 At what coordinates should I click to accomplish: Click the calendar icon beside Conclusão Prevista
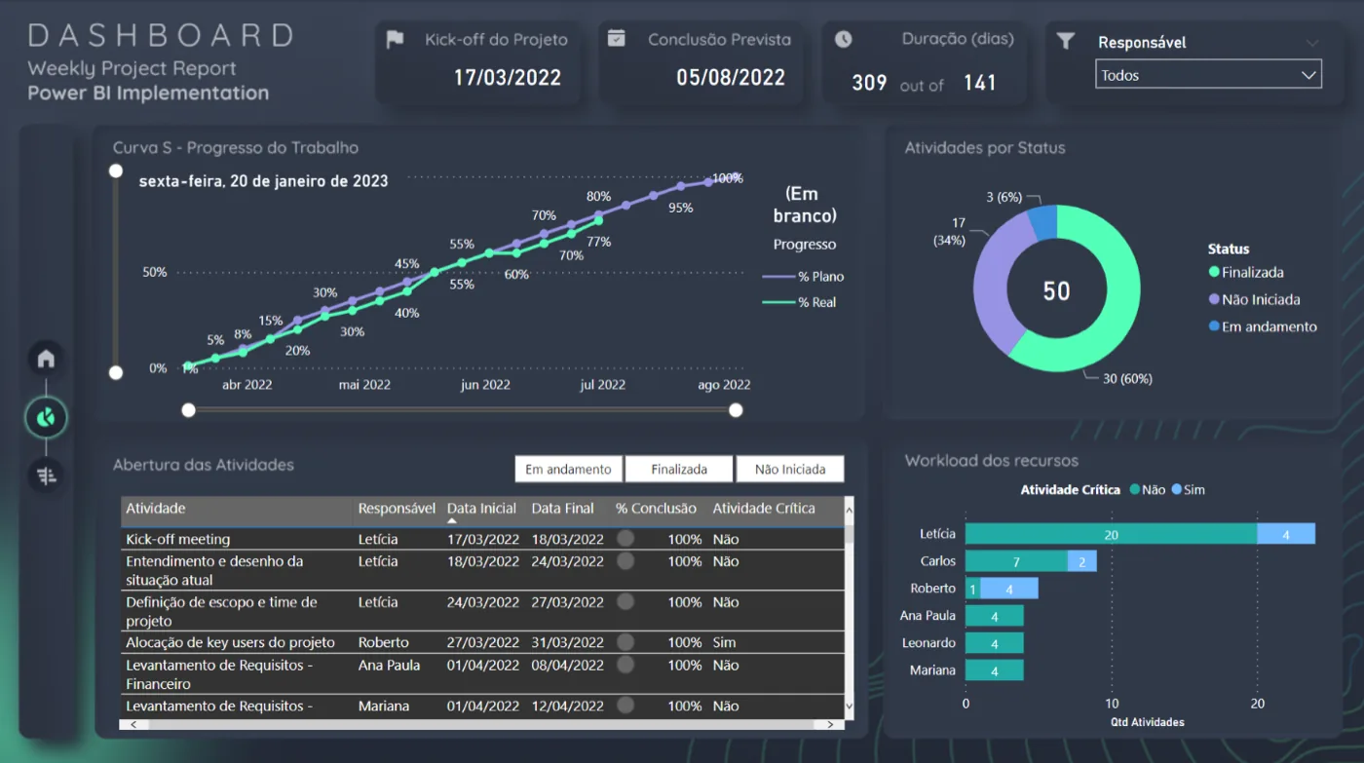pyautogui.click(x=616, y=38)
